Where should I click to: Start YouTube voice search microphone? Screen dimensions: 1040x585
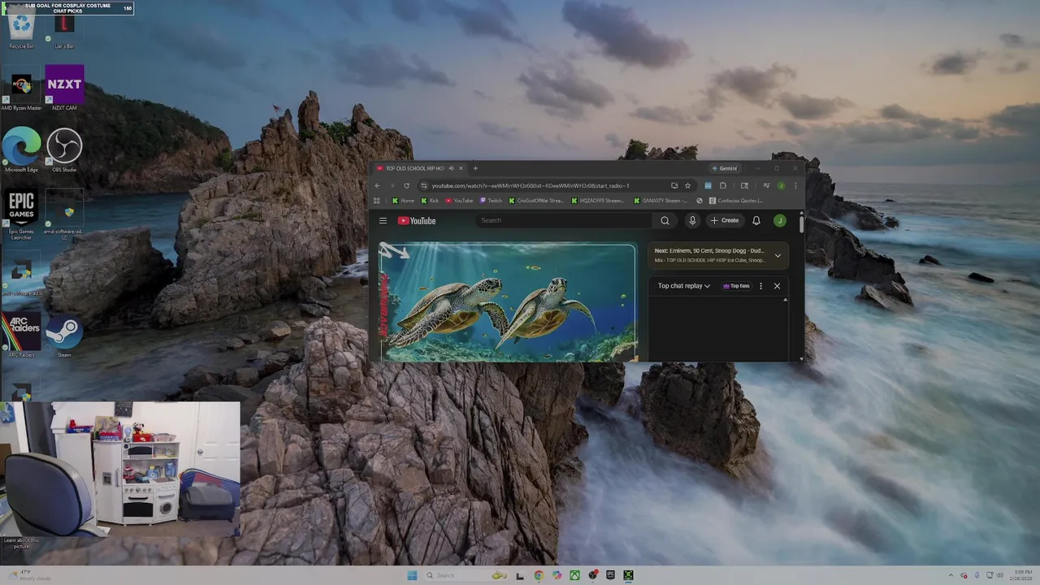692,220
